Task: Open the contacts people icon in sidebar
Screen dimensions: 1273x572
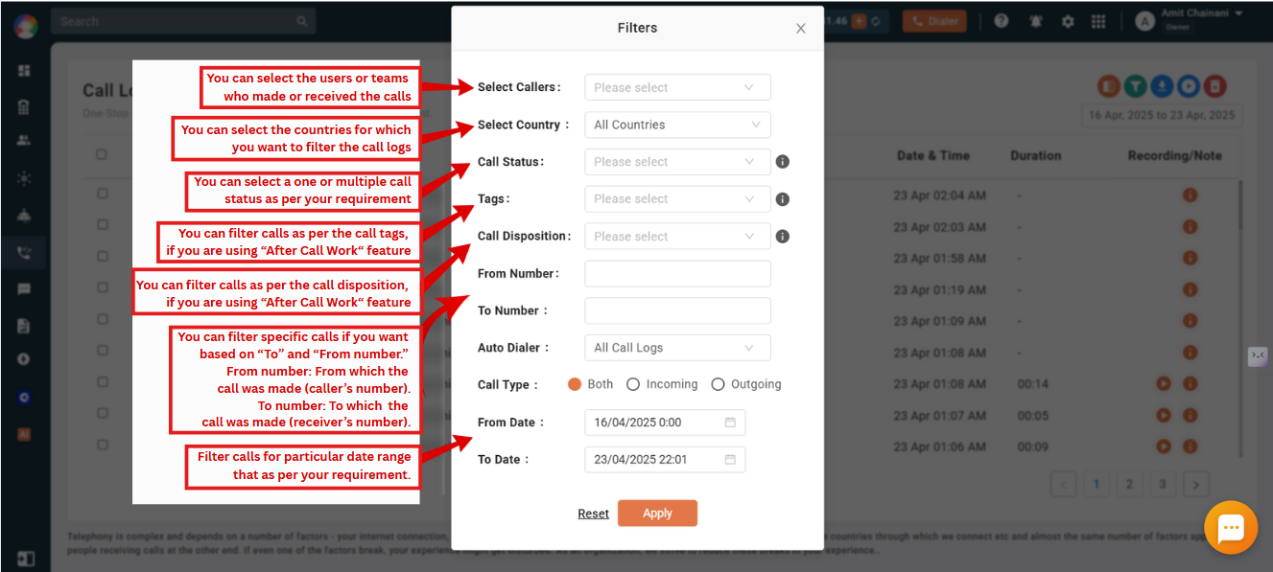Action: coord(24,140)
